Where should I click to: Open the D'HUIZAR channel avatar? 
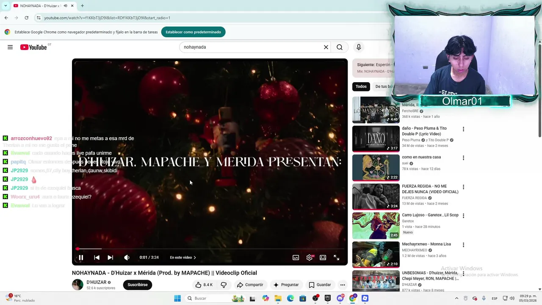[x=77, y=285]
